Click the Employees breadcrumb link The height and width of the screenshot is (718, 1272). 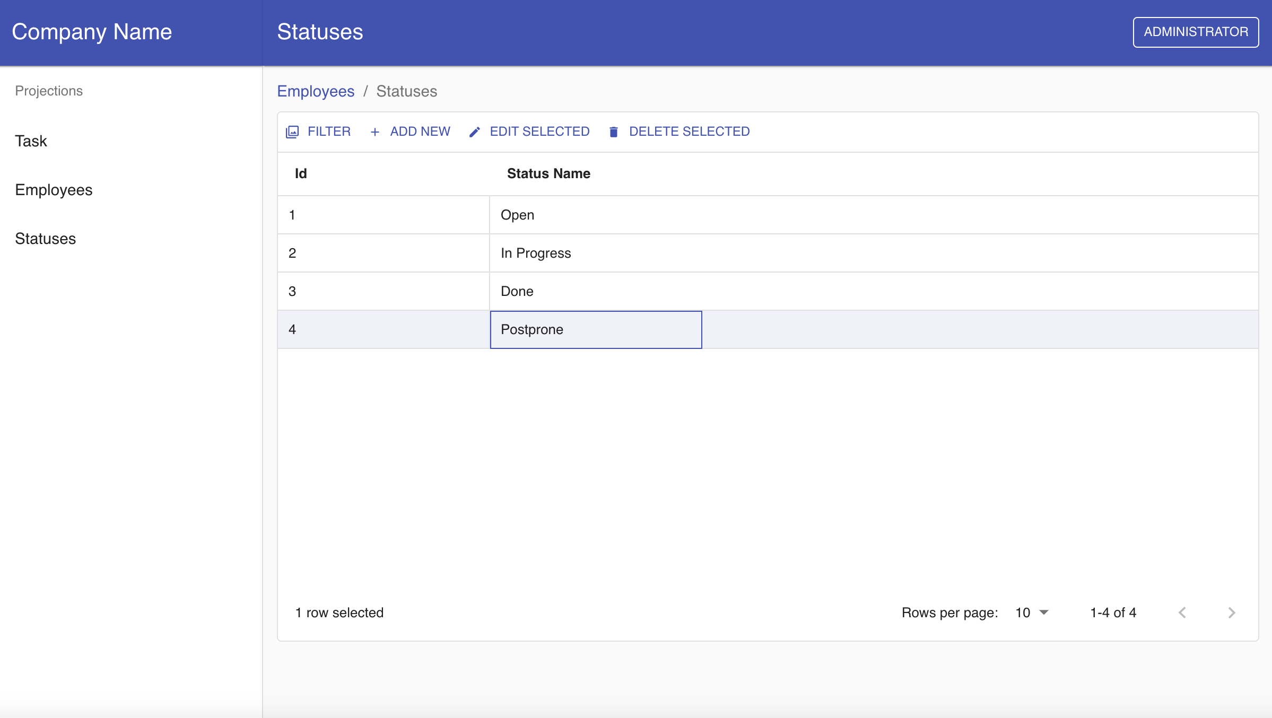pyautogui.click(x=316, y=91)
